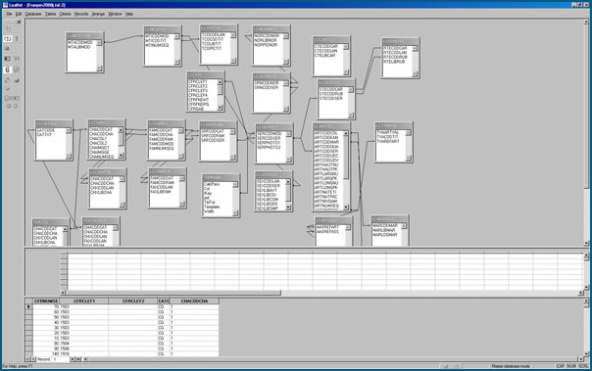This screenshot has width=592, height=371.
Task: Go to previous record in navigator
Action: click(x=33, y=359)
